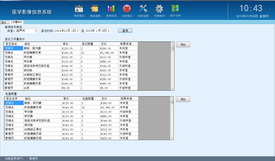Open the 字典维护 gear icon
Image resolution: width=275 pixels, height=161 pixels.
point(159,11)
